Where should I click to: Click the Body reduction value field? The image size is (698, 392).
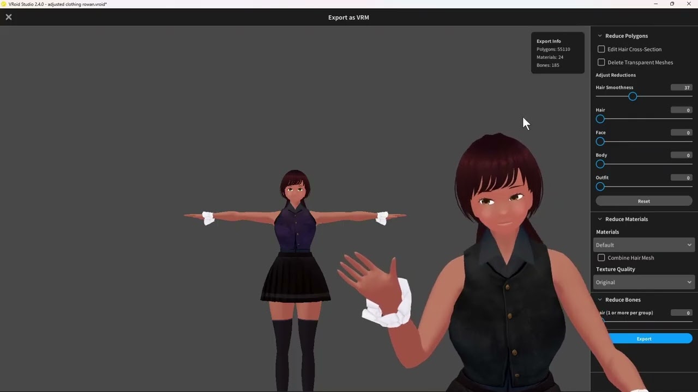682,155
